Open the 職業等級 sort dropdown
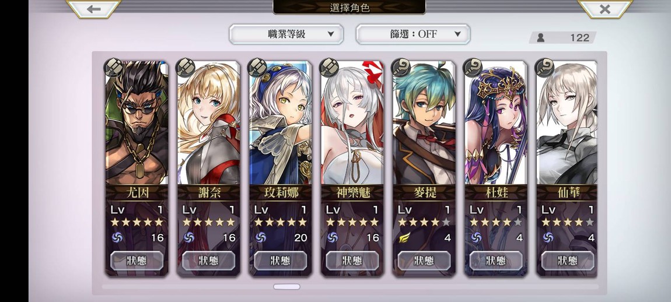Viewport: 671px width, 302px height. click(x=286, y=34)
